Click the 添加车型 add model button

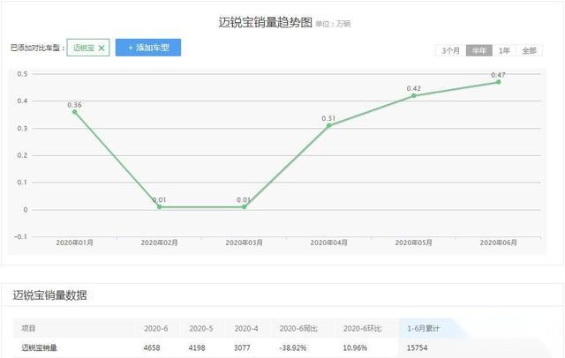coord(148,48)
